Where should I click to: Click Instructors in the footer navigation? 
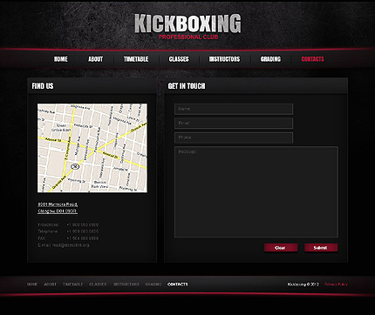click(x=126, y=285)
